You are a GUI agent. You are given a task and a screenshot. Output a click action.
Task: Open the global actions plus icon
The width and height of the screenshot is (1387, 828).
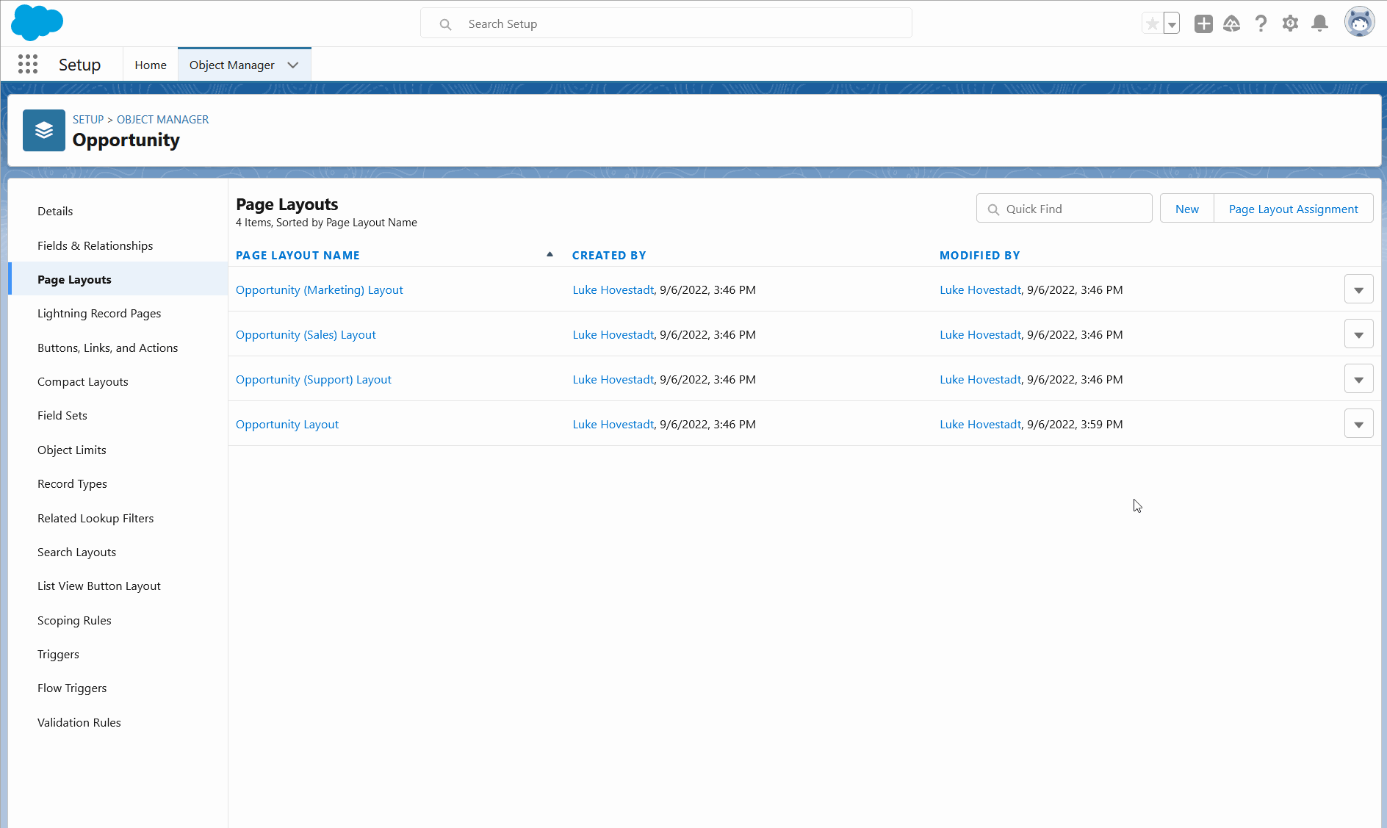coord(1203,24)
